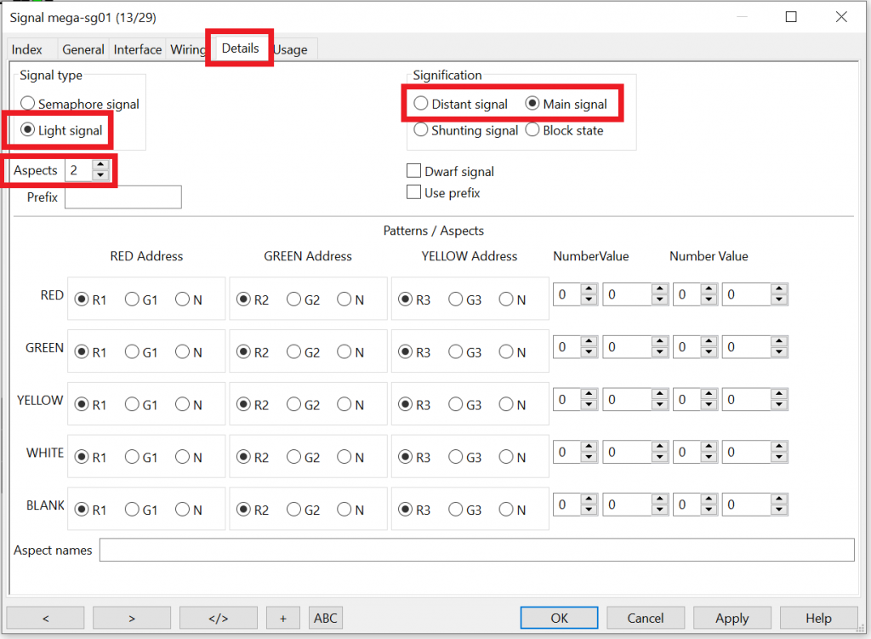Increase the Aspects value with the up arrow

pos(100,166)
